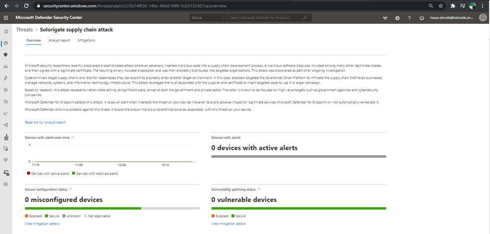Click the Search Microsoft Defender for Endpoint field
490x234 pixels.
pyautogui.click(x=266, y=18)
